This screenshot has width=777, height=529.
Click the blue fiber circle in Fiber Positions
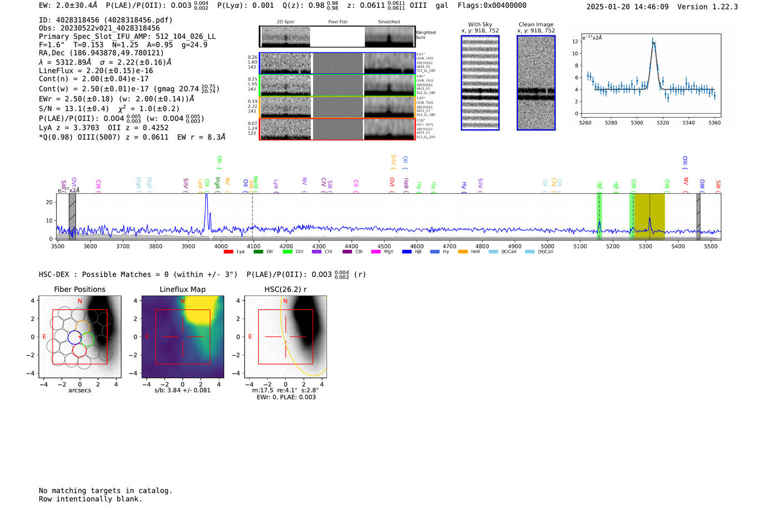click(74, 337)
